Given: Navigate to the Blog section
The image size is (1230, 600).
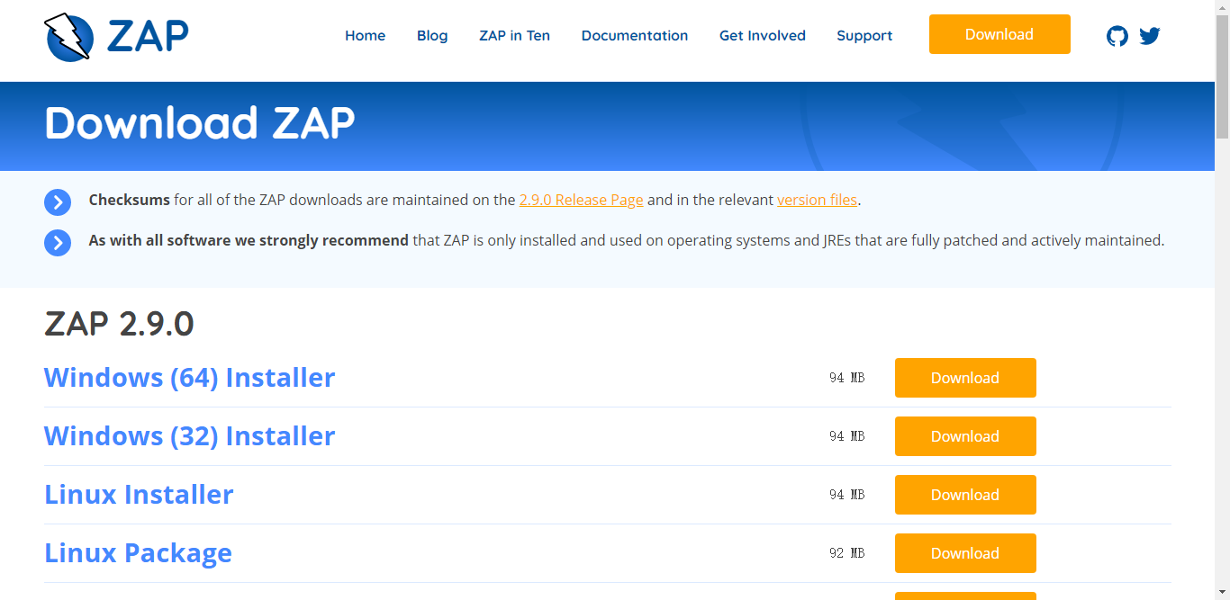Looking at the screenshot, I should point(432,35).
